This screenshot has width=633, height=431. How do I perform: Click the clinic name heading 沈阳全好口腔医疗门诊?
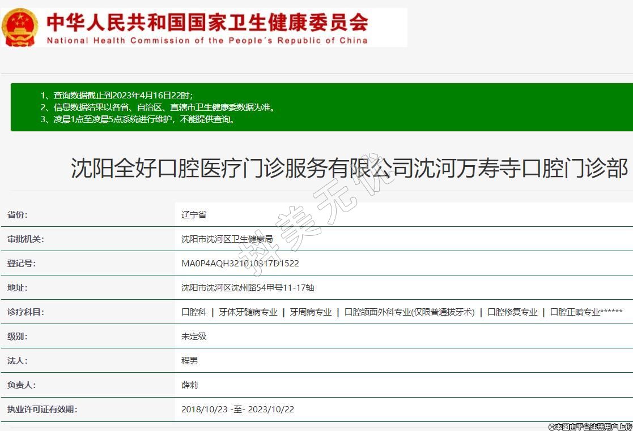tap(349, 169)
